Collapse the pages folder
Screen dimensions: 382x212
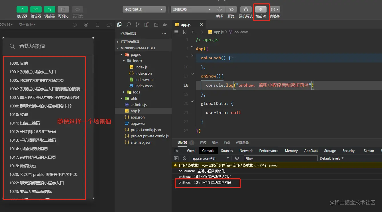(x=143, y=54)
